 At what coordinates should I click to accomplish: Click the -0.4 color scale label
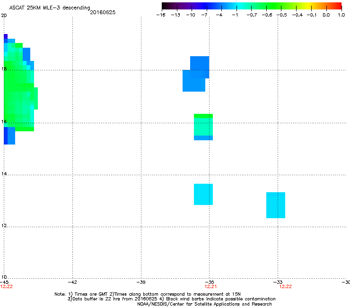297,15
